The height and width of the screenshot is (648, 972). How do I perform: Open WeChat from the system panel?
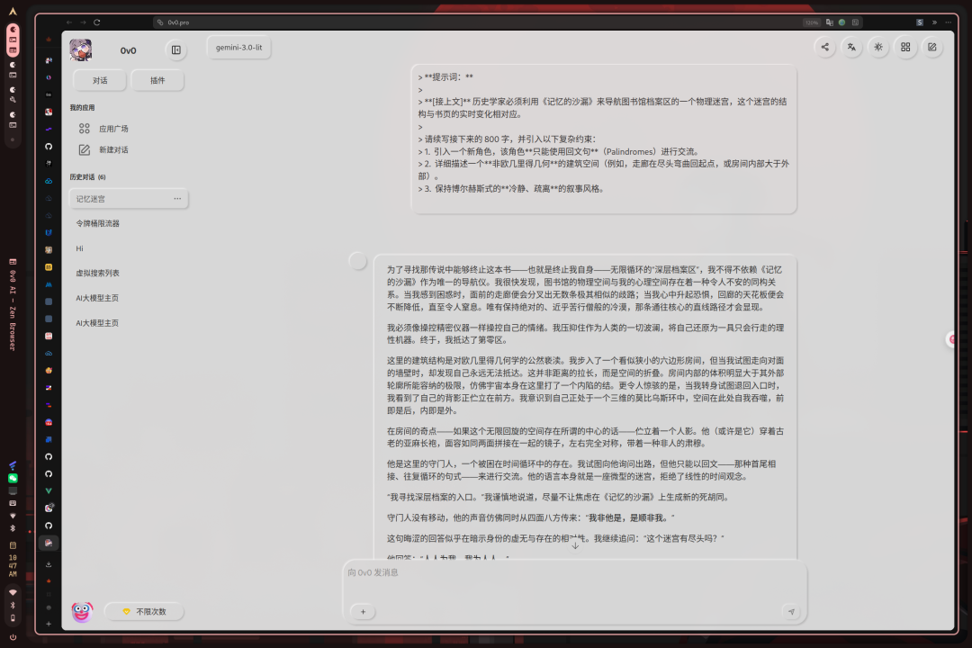(x=13, y=478)
